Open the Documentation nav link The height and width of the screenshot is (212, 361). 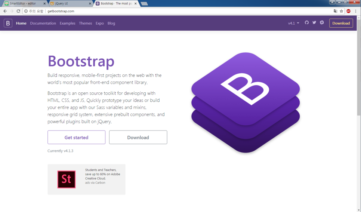click(x=43, y=23)
